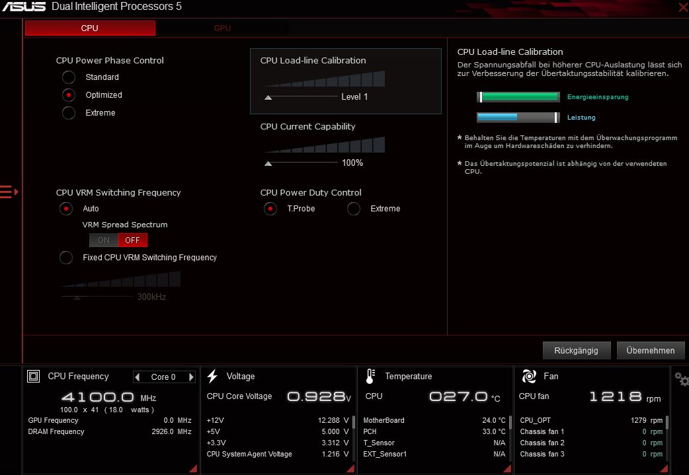Open monitor settings gear icon

[682, 379]
